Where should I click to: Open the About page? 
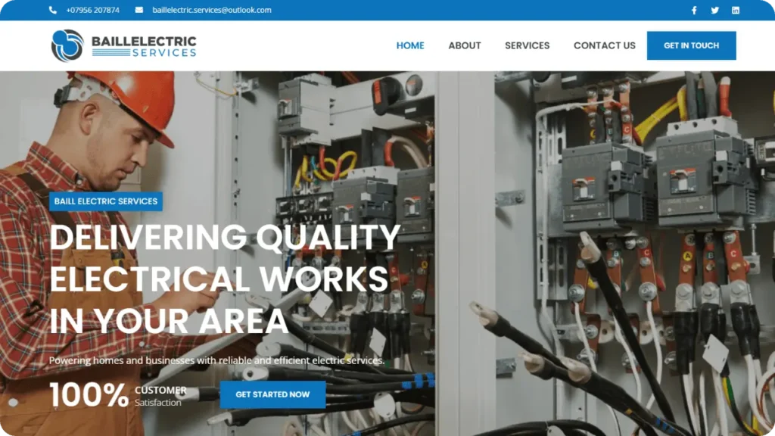tap(465, 45)
